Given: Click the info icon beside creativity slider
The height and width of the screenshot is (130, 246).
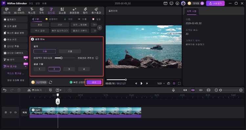Looking at the screenshot, I should [x=97, y=58].
